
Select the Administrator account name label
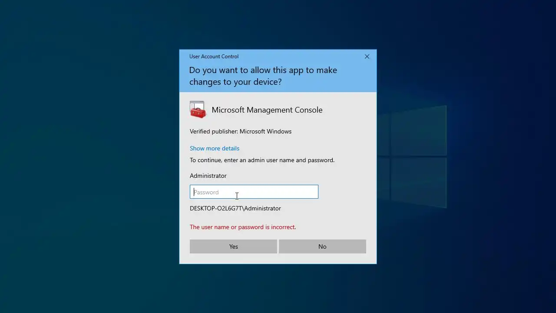[x=208, y=176]
